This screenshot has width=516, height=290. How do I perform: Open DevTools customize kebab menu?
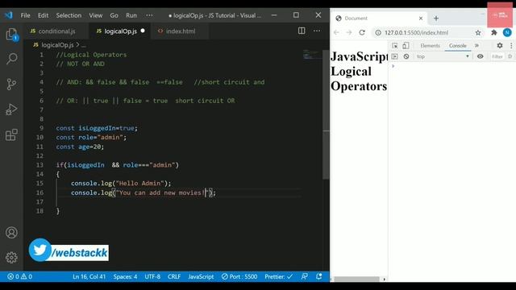511,46
